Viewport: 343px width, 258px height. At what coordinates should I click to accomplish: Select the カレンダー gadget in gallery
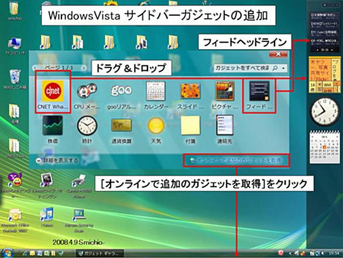point(156,95)
